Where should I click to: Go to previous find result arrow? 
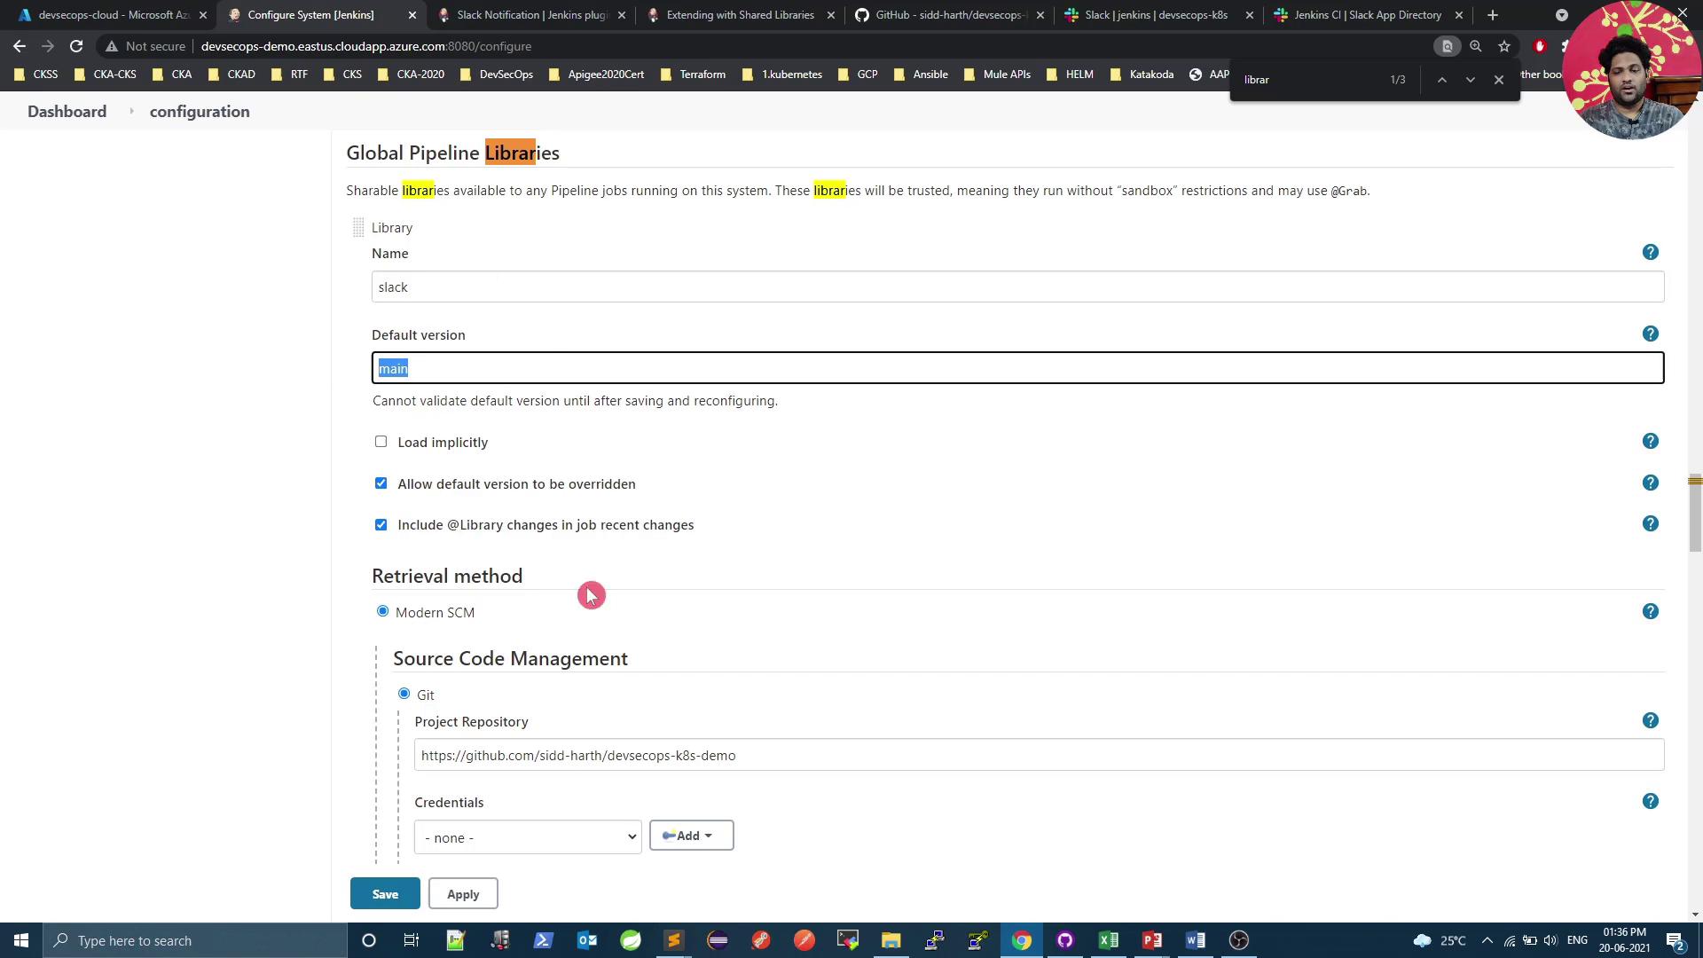click(1442, 80)
